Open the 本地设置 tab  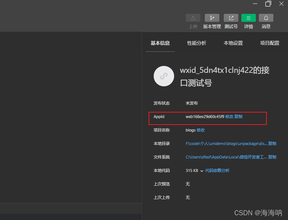(233, 43)
